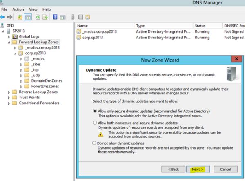Image resolution: width=245 pixels, height=181 pixels.
Task: Click the Back arrow toolbar icon
Action: pos(2,17)
